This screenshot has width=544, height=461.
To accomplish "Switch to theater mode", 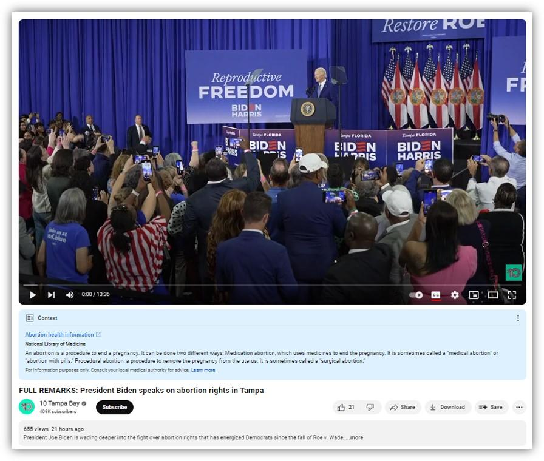I will click(492, 295).
